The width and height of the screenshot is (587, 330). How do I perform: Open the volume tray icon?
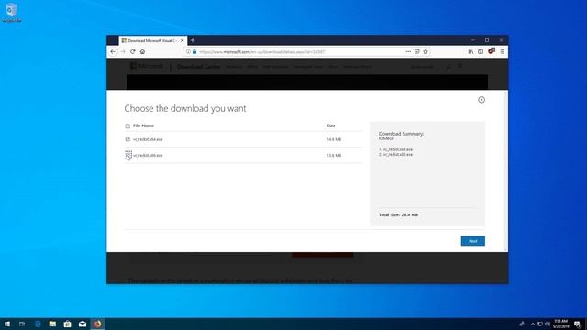click(548, 324)
